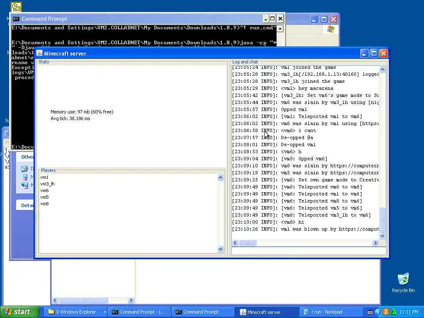
Task: Click the 'Memory use: 97 mb' stat text
Action: pos(82,112)
